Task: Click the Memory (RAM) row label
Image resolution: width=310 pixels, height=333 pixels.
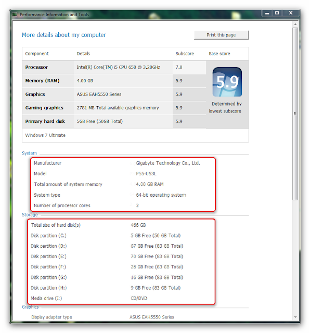Action: pyautogui.click(x=42, y=81)
